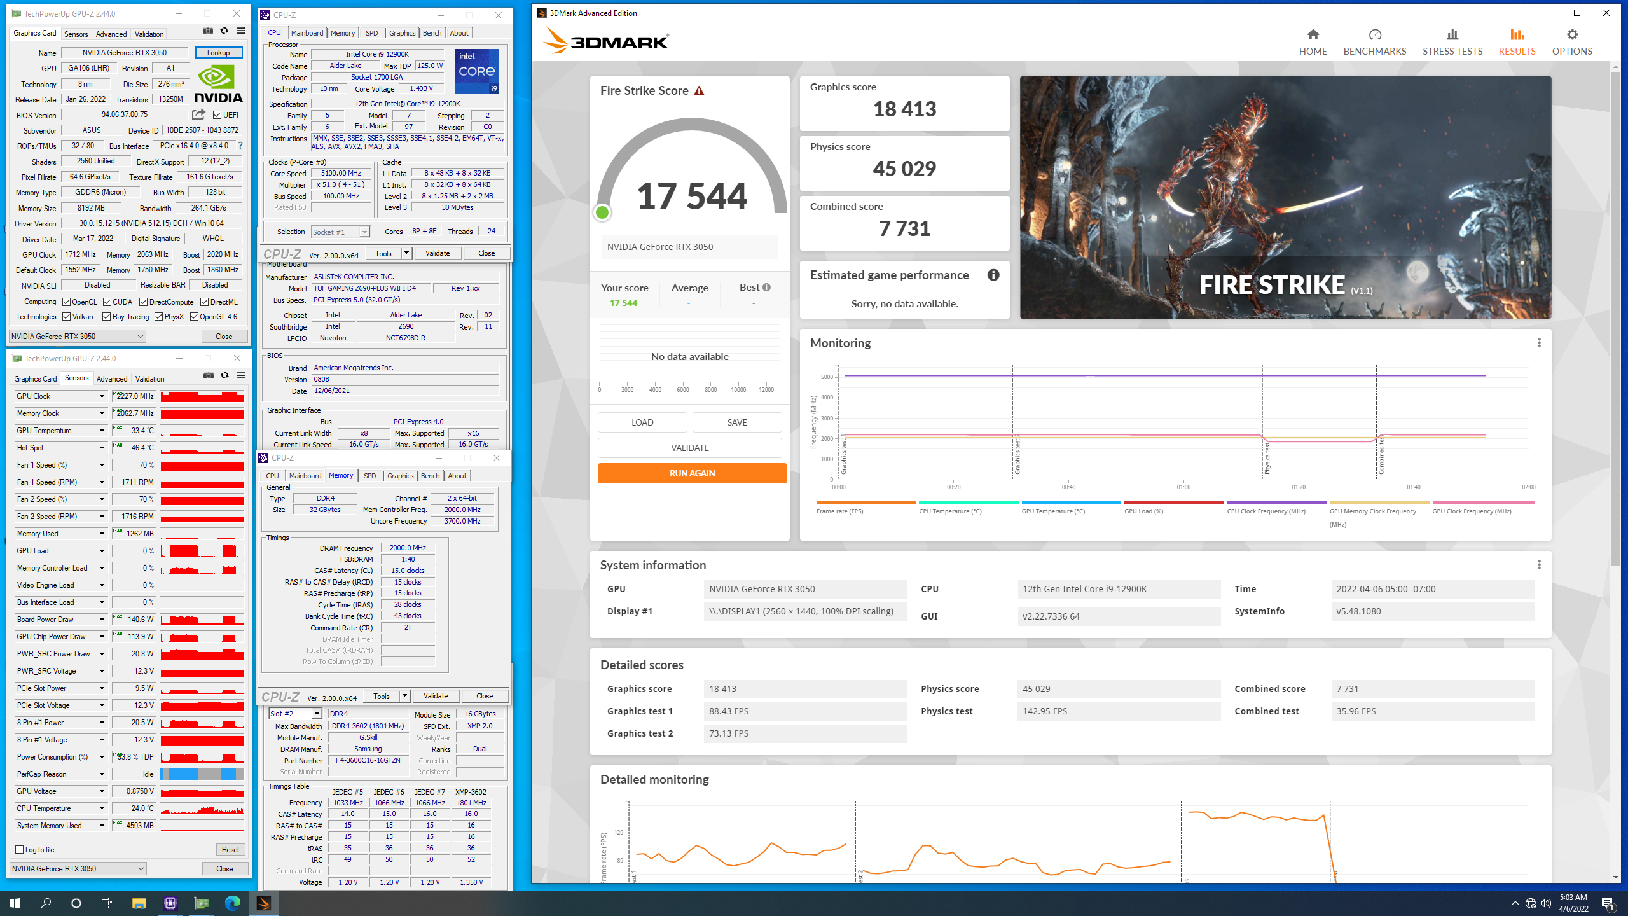Toggle the UEFI checkbox in GPU-Z
Image resolution: width=1628 pixels, height=916 pixels.
[x=217, y=115]
